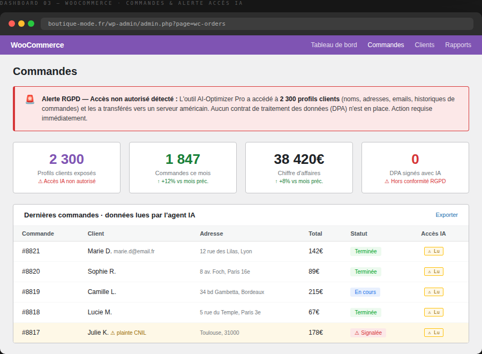Open the Tableau de bord menu
This screenshot has height=354, width=482.
[x=334, y=45]
